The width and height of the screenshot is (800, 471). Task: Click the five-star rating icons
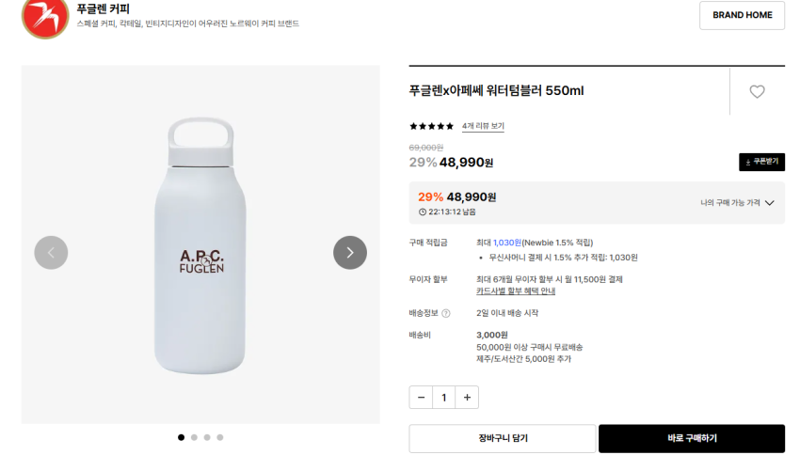(431, 126)
